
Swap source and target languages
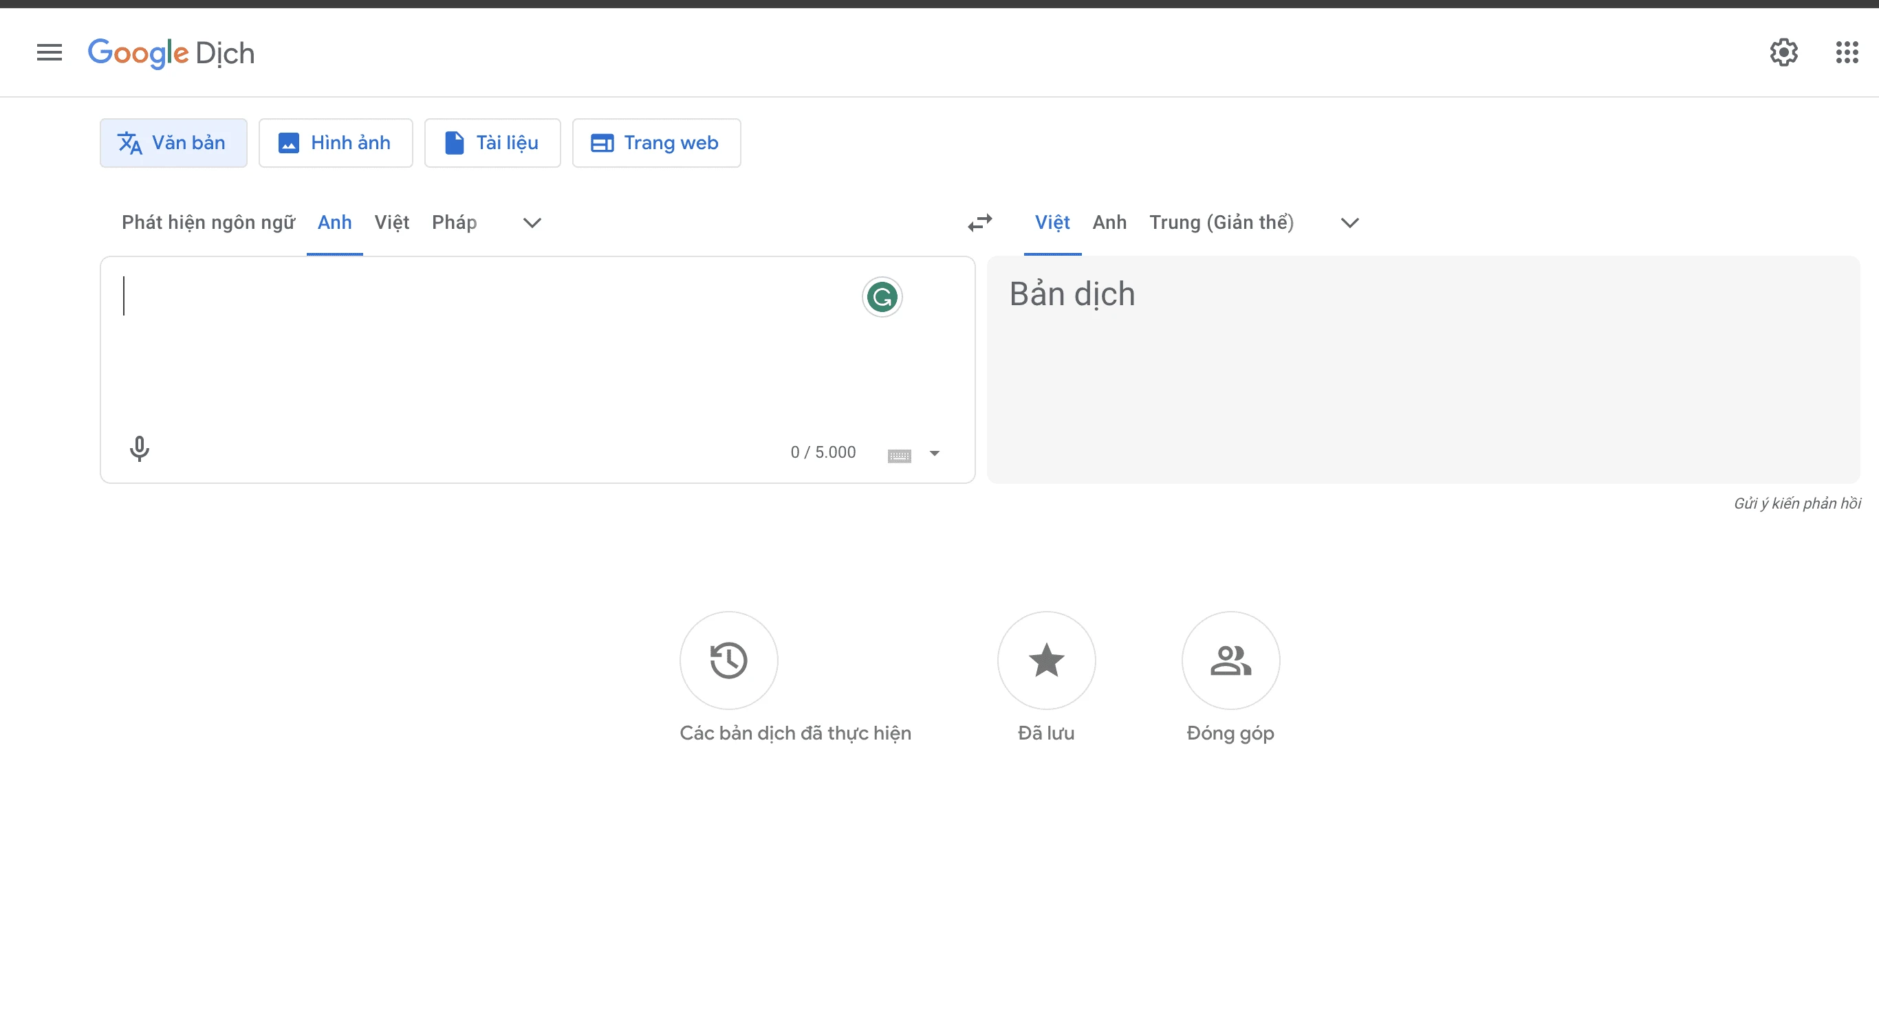pyautogui.click(x=980, y=223)
